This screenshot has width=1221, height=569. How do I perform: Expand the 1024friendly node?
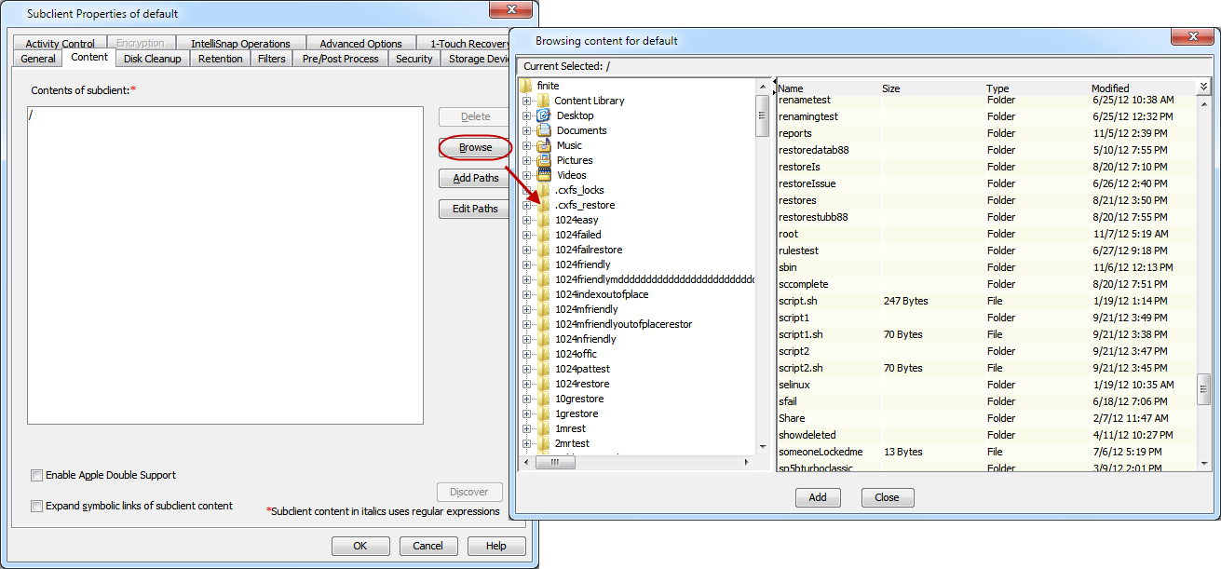click(x=526, y=264)
